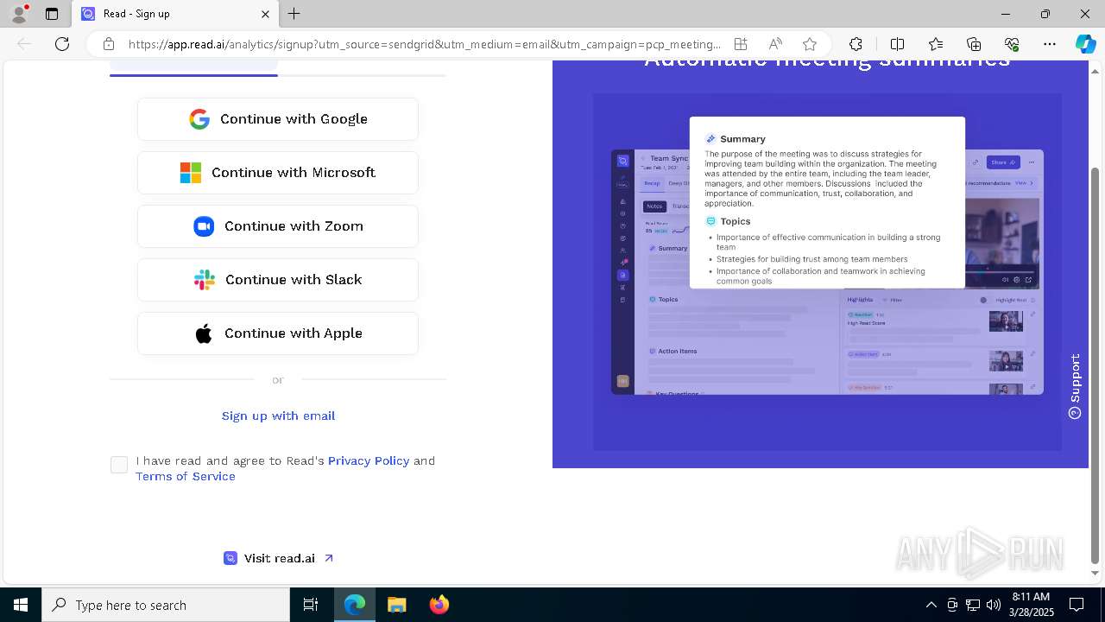Select the Read - Sign up tab

pos(175,14)
